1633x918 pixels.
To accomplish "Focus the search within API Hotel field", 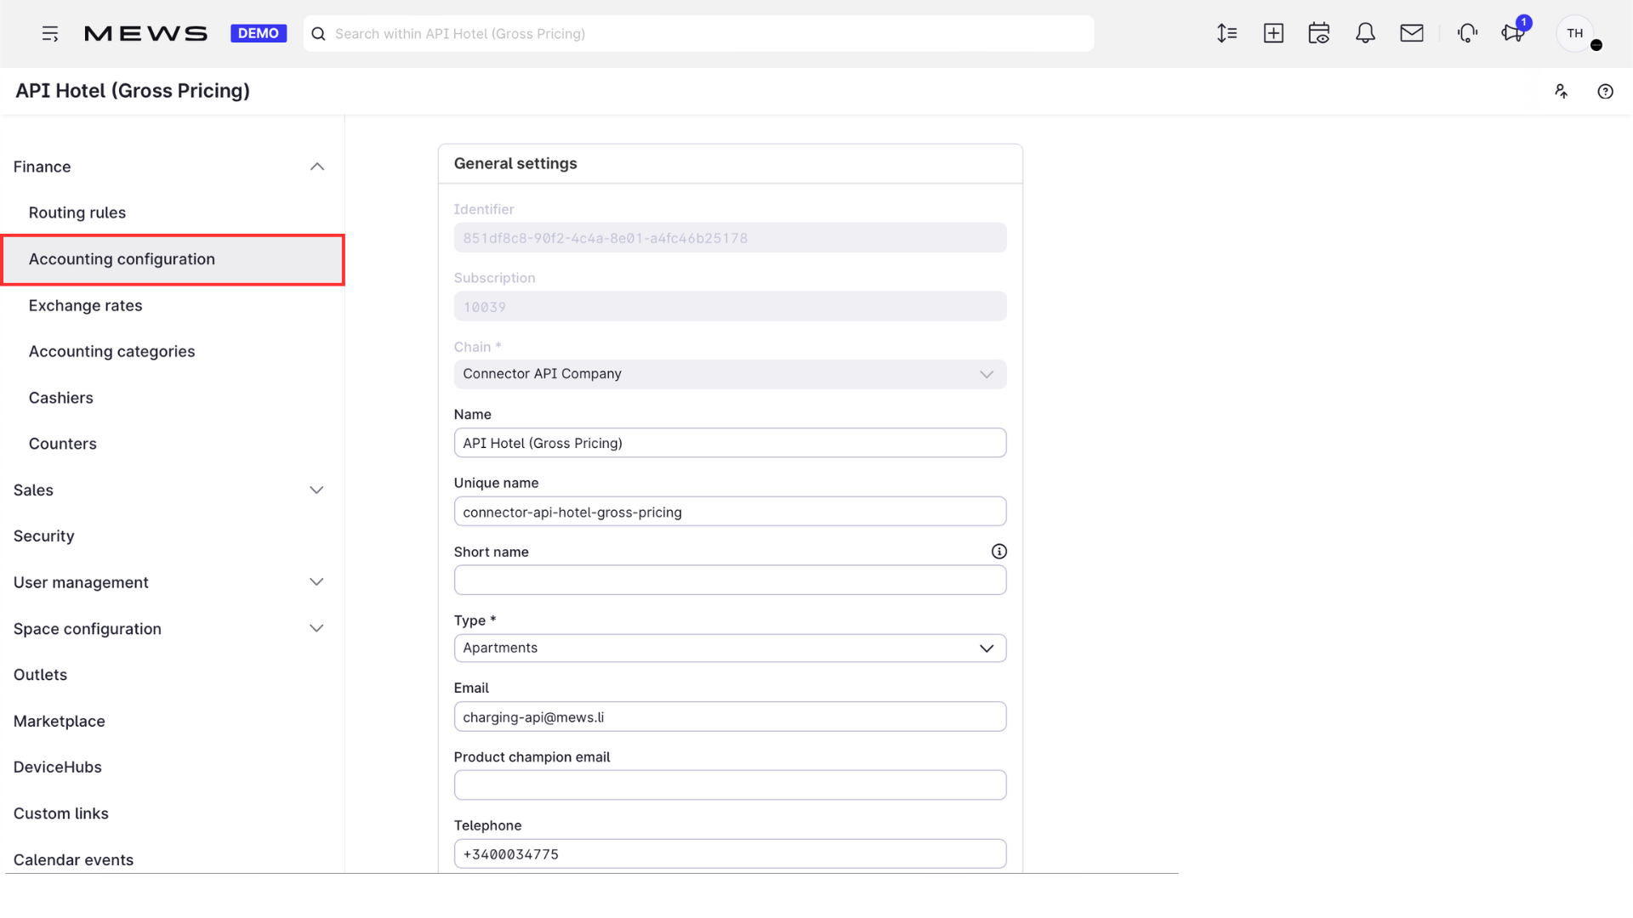I will click(698, 34).
